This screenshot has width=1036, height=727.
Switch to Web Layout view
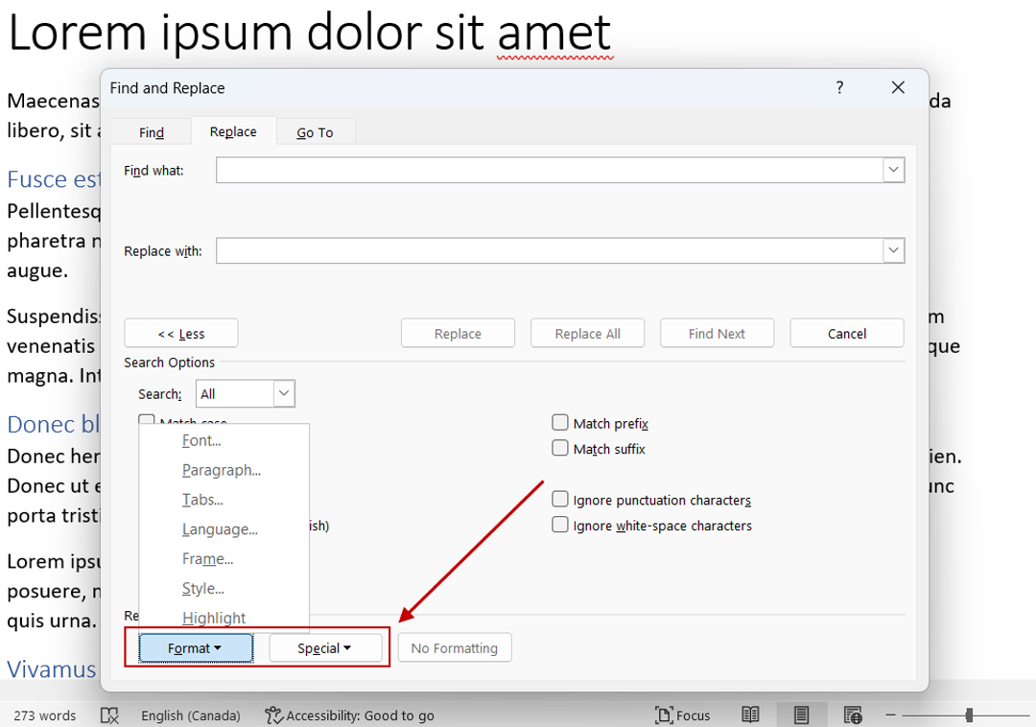[852, 715]
